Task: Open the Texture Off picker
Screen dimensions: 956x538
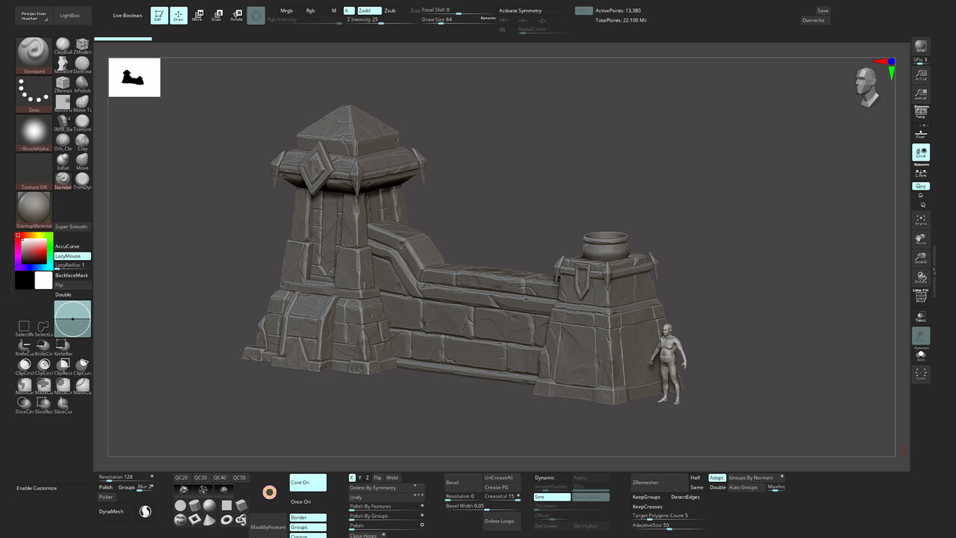Action: (34, 173)
